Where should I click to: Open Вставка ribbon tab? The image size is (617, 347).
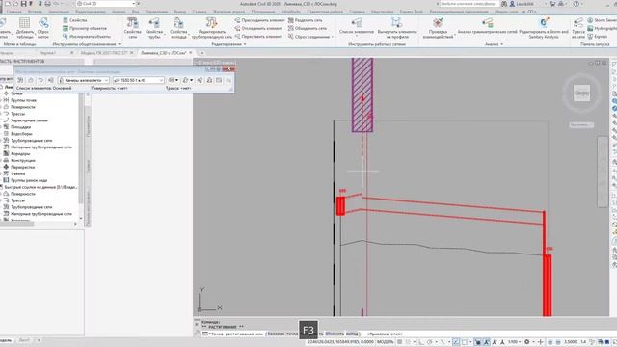click(35, 12)
